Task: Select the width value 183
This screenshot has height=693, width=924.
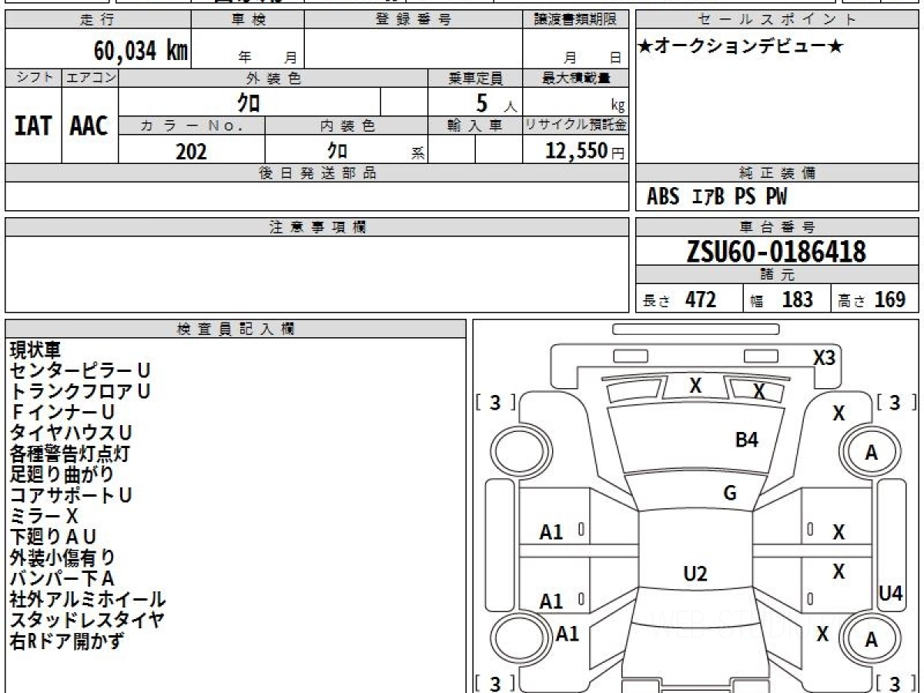Action: coord(797,300)
